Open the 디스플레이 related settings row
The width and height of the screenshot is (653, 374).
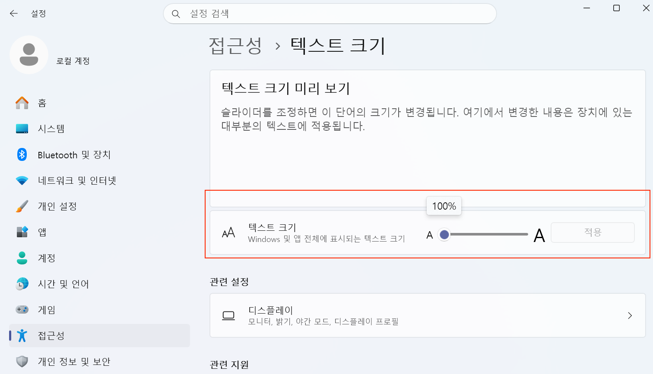pyautogui.click(x=428, y=315)
